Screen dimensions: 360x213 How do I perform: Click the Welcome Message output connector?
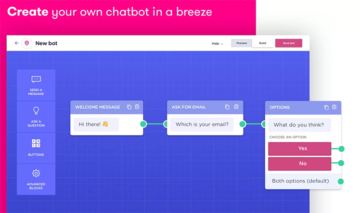click(x=143, y=124)
